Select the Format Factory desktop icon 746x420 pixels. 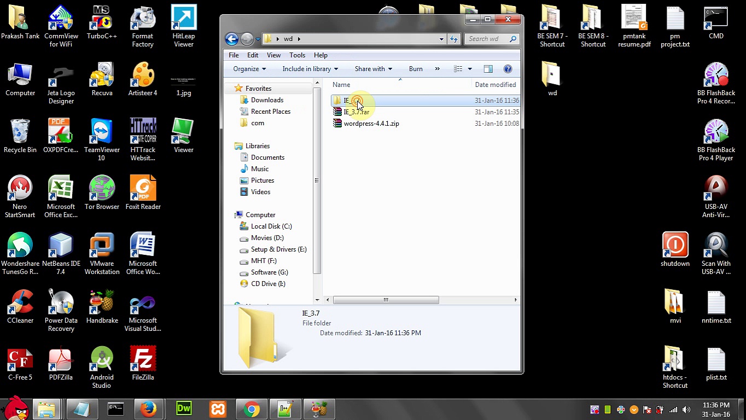pyautogui.click(x=143, y=27)
